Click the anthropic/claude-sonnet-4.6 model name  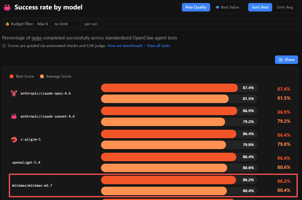pyautogui.click(x=47, y=116)
